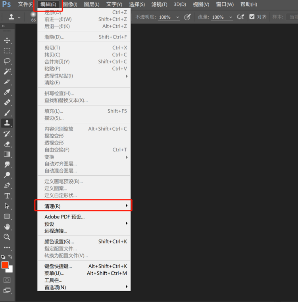Toggle airbrush build-up next to 流量

point(240,17)
